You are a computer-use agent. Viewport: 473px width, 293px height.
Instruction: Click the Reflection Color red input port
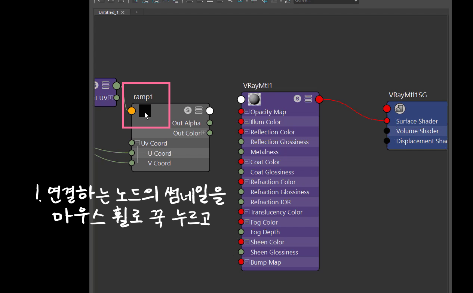point(241,132)
